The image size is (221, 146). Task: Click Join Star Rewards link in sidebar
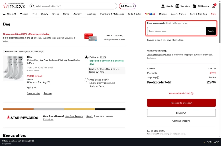155,55
